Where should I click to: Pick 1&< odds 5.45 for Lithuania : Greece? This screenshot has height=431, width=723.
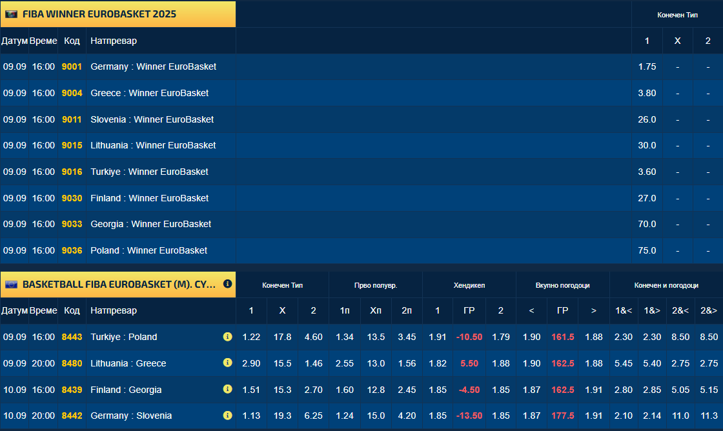point(624,363)
